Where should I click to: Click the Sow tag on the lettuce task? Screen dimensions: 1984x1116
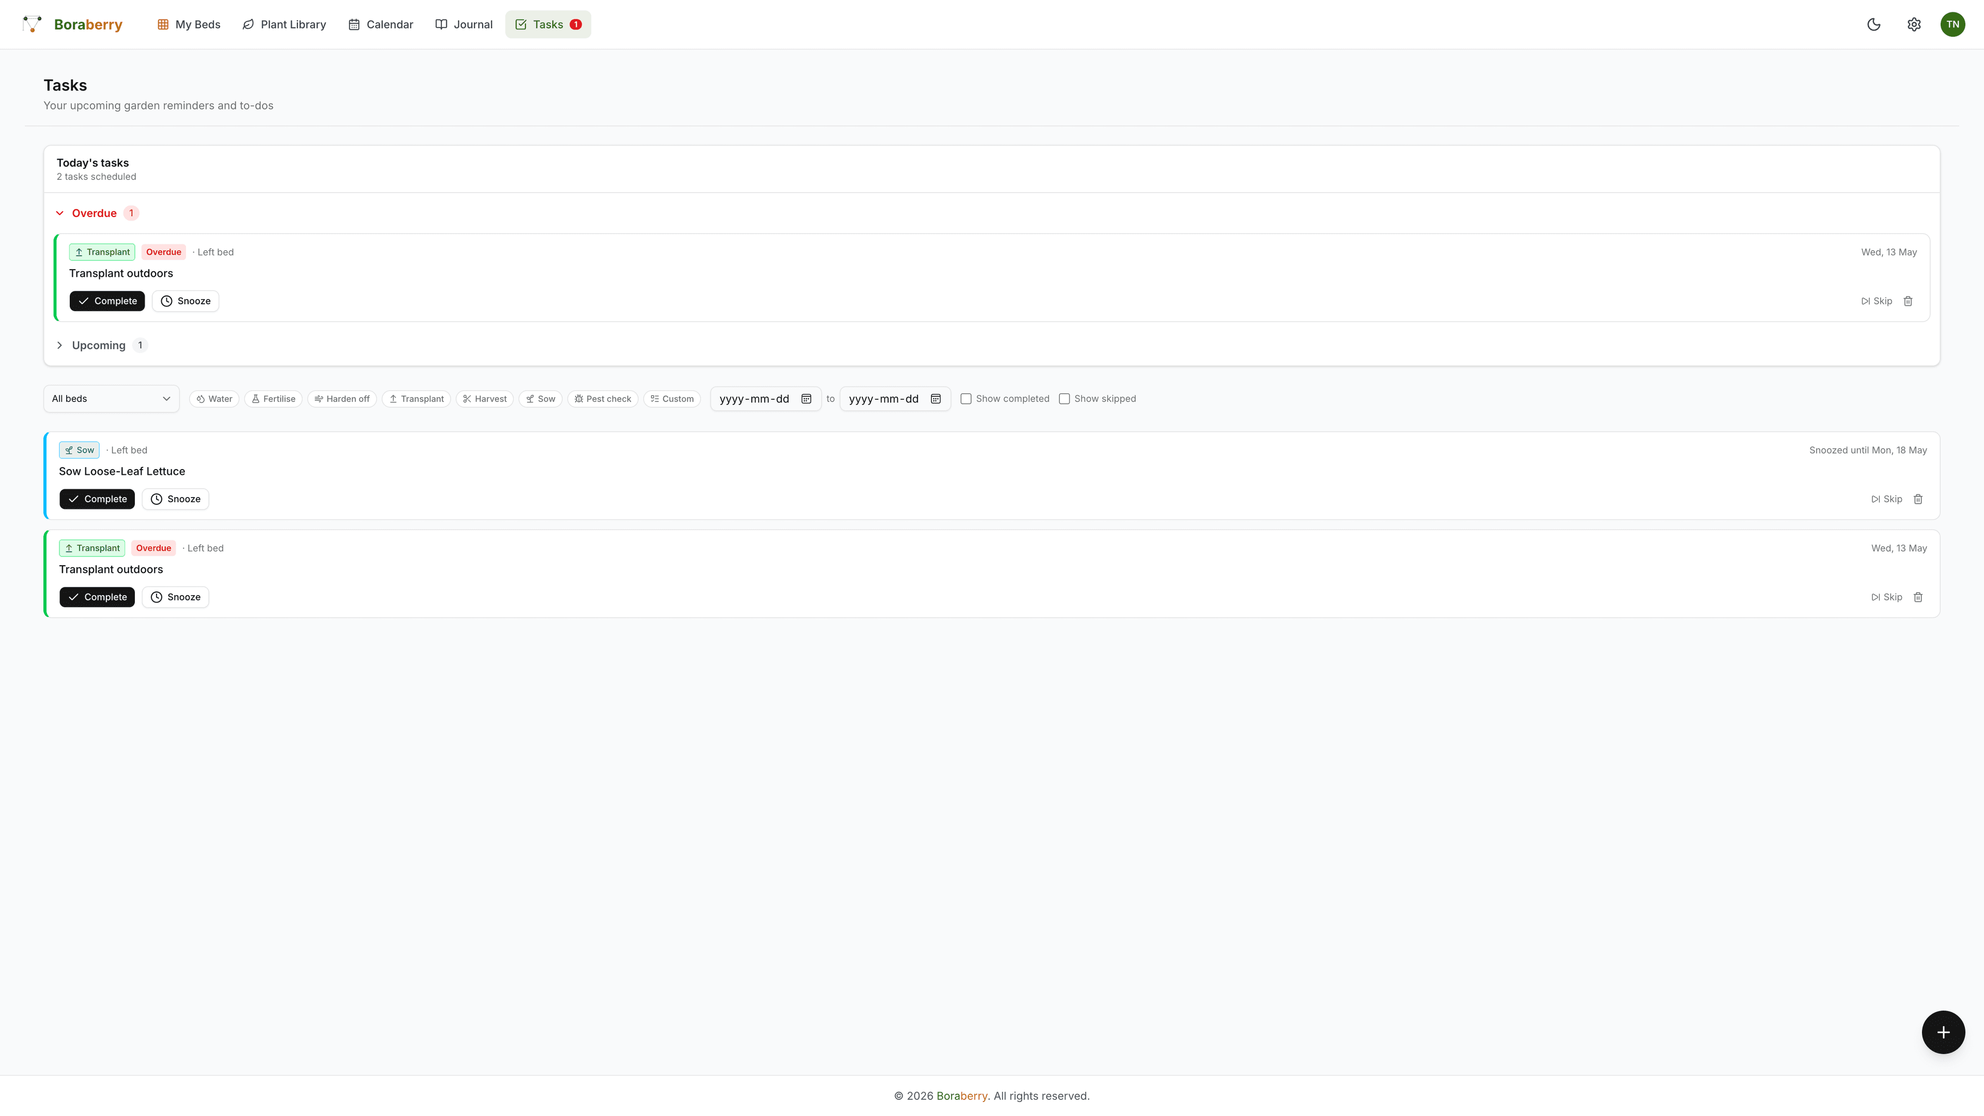tap(80, 450)
